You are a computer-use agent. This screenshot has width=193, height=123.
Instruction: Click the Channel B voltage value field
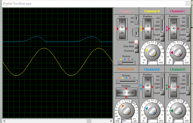click(x=152, y=121)
